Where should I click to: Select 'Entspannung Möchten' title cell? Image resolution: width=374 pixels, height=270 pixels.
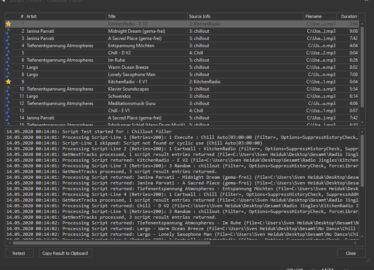[131, 46]
